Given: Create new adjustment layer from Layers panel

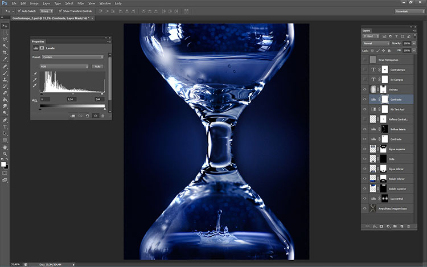Looking at the screenshot, I should tap(388, 226).
